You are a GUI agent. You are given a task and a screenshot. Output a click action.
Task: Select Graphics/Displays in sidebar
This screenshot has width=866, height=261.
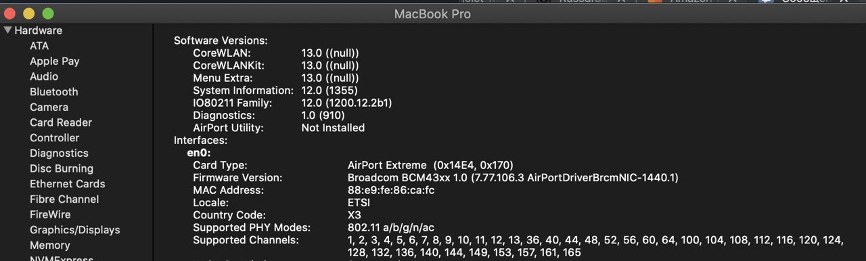pos(75,230)
